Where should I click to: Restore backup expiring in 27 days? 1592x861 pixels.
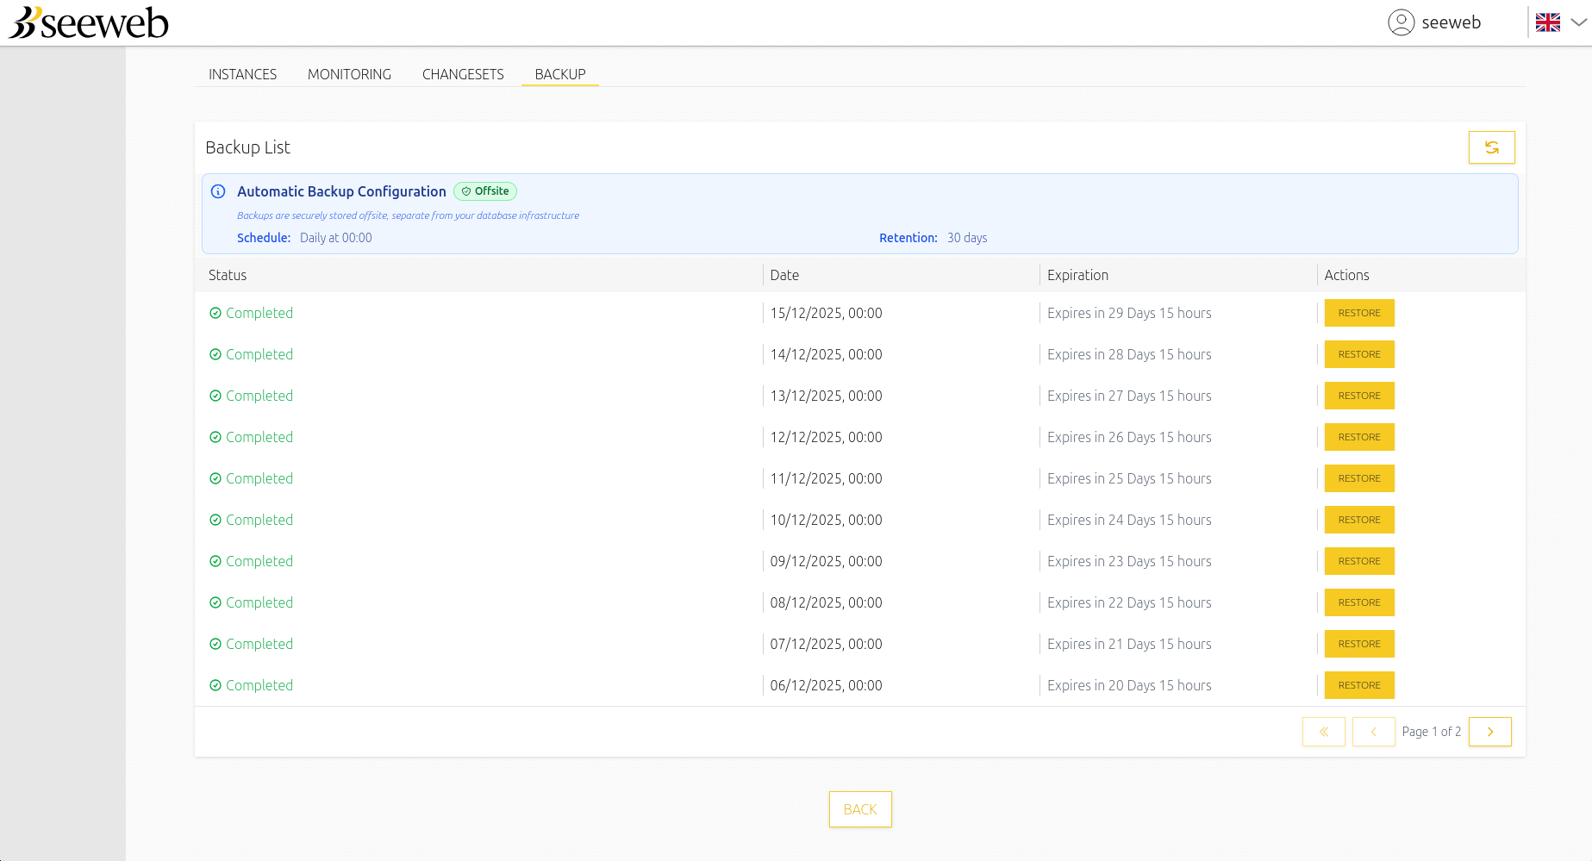1358,396
